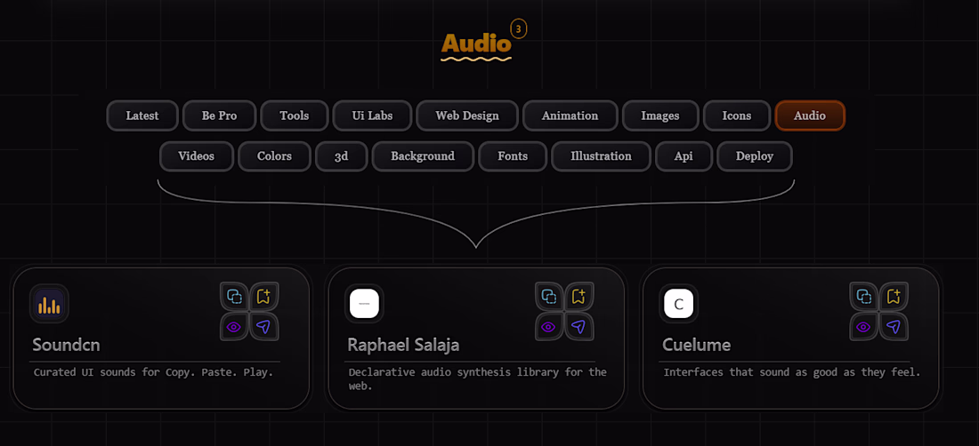Select the Icons category
This screenshot has width=979, height=446.
coord(737,115)
